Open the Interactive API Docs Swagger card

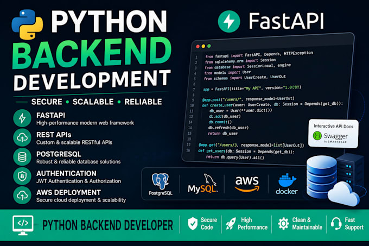pos(334,134)
